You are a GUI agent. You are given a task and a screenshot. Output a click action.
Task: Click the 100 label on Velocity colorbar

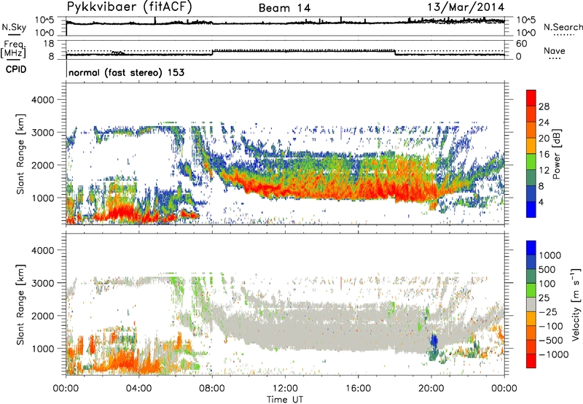547,284
